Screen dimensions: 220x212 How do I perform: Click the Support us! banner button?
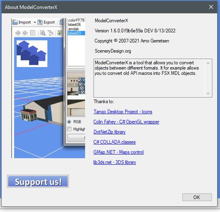click(x=38, y=181)
